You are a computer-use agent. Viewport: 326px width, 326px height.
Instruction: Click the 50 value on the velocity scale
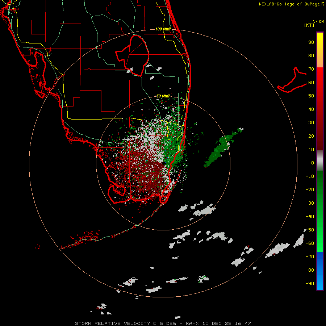tap(311, 96)
